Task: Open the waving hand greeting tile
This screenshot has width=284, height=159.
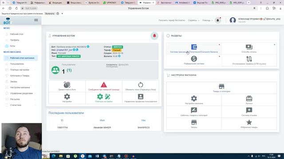Action: 67,86
